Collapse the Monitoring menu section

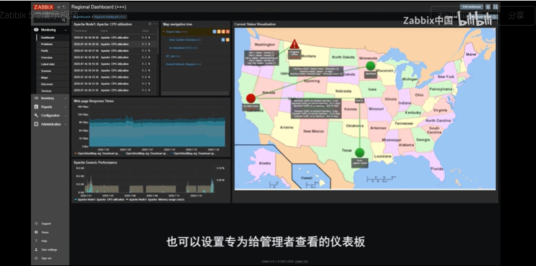point(50,30)
